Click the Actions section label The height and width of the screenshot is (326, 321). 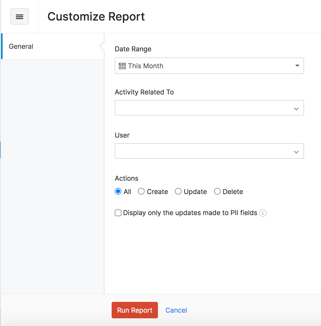(127, 178)
